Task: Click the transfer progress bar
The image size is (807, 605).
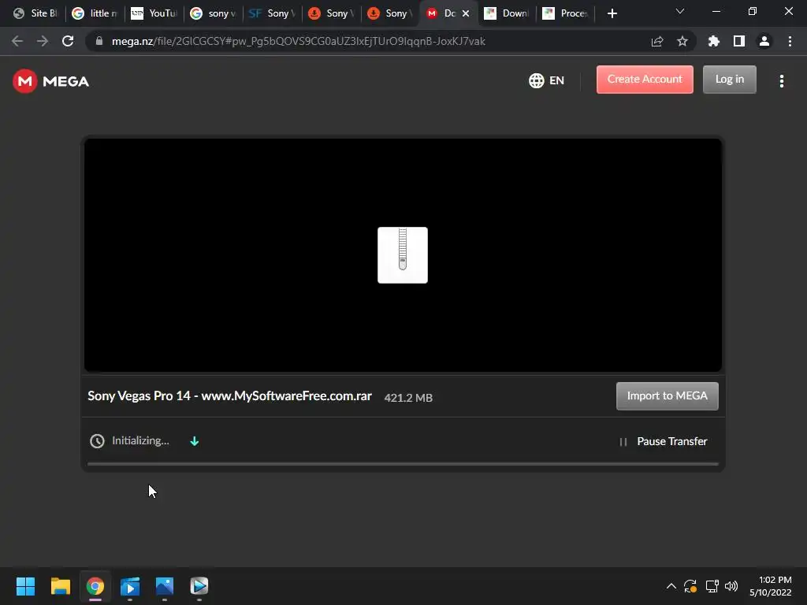Action: [x=403, y=464]
